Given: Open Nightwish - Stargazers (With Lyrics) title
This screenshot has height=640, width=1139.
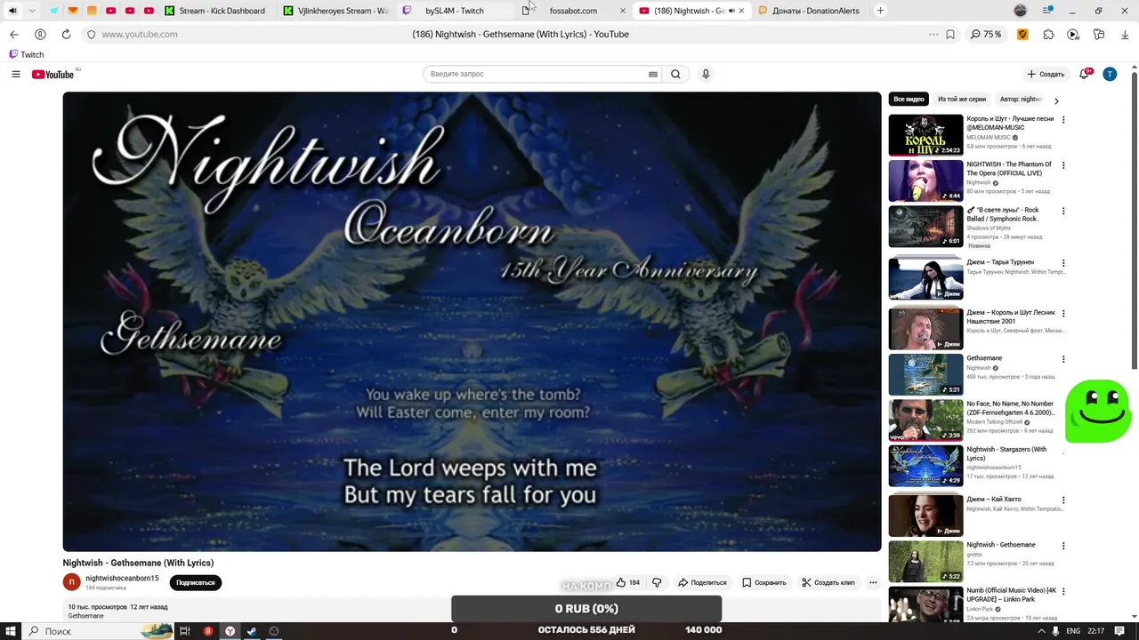Looking at the screenshot, I should (x=1006, y=453).
